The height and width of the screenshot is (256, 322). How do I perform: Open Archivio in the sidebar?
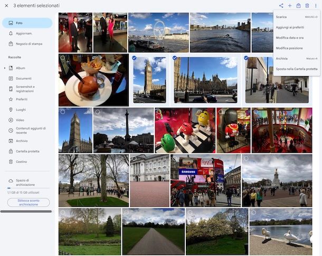pos(27,141)
